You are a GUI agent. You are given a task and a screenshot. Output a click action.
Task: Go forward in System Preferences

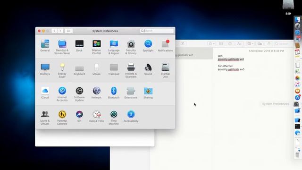[x=60, y=31]
